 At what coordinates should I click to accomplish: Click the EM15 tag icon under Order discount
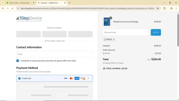click(104, 54)
